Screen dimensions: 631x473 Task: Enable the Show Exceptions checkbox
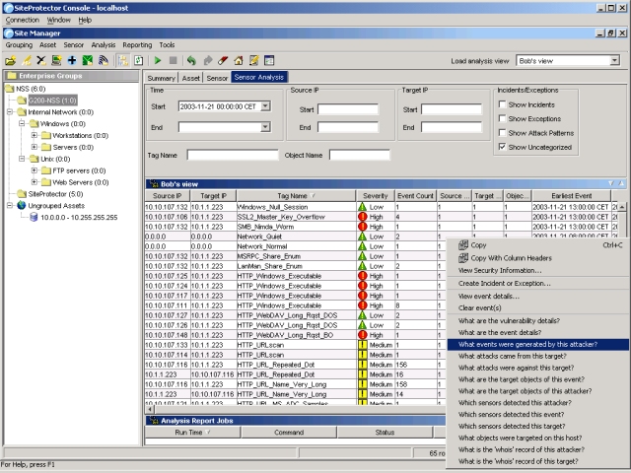pos(502,118)
